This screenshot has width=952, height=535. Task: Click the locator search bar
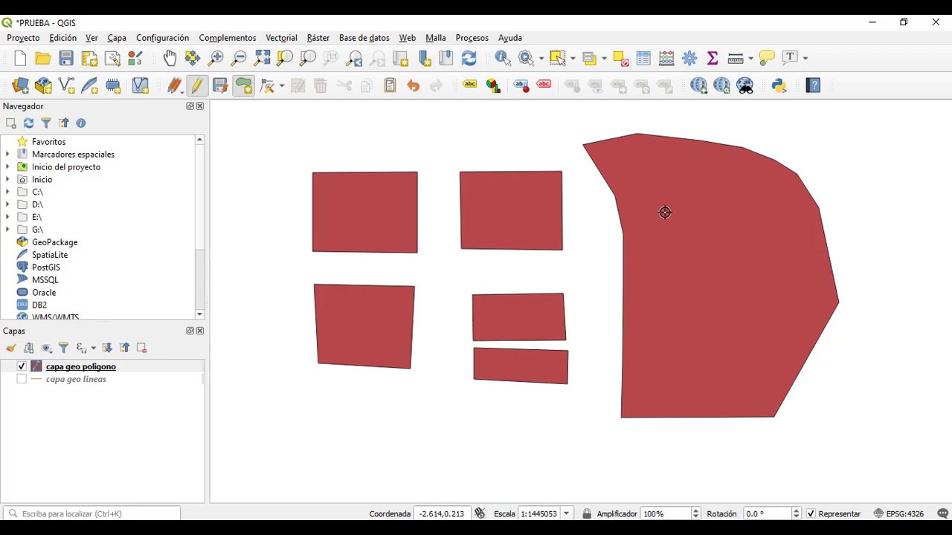tap(92, 513)
